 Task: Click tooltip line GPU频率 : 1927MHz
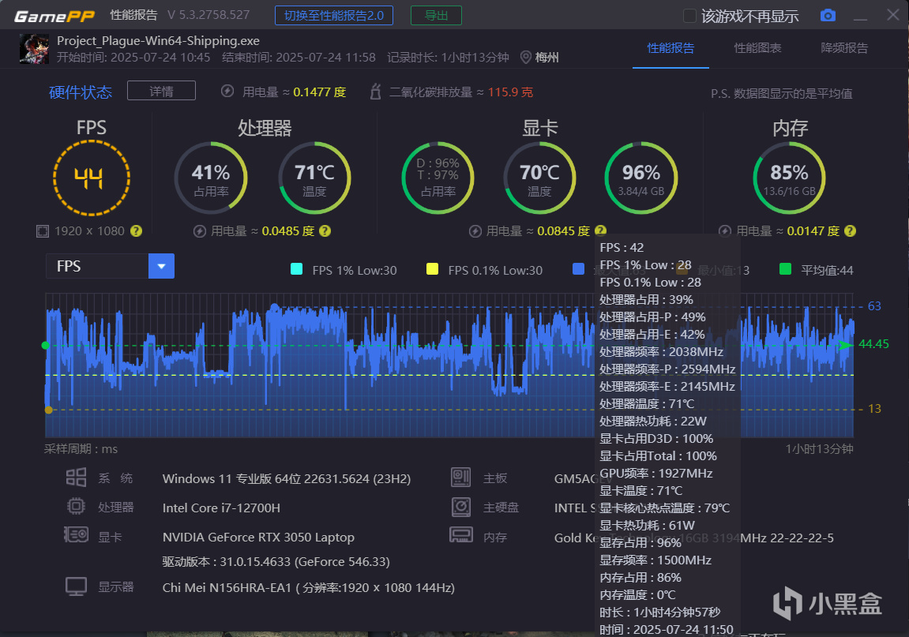point(655,474)
